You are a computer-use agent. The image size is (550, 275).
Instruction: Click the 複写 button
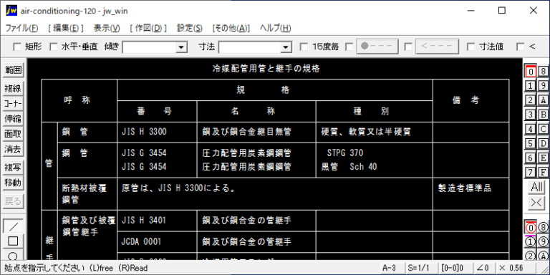coord(13,168)
